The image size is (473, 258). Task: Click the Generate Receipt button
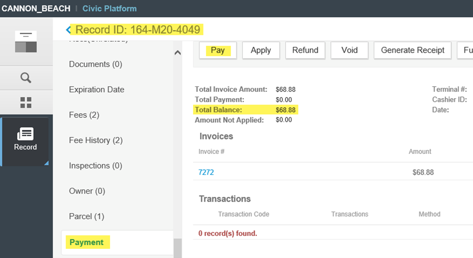click(x=412, y=50)
